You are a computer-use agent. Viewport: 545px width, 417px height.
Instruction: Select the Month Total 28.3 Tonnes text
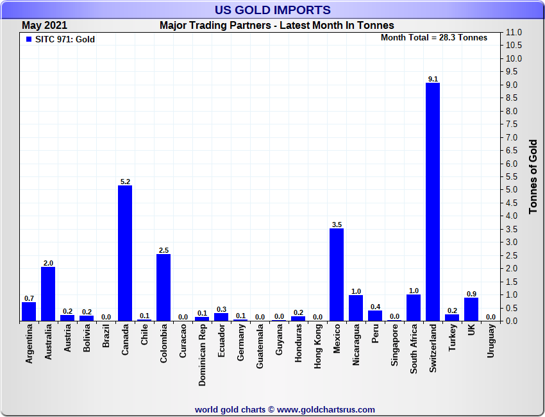click(x=433, y=37)
